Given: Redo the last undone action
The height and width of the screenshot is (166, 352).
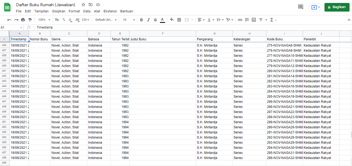Looking at the screenshot, I should [16, 20].
